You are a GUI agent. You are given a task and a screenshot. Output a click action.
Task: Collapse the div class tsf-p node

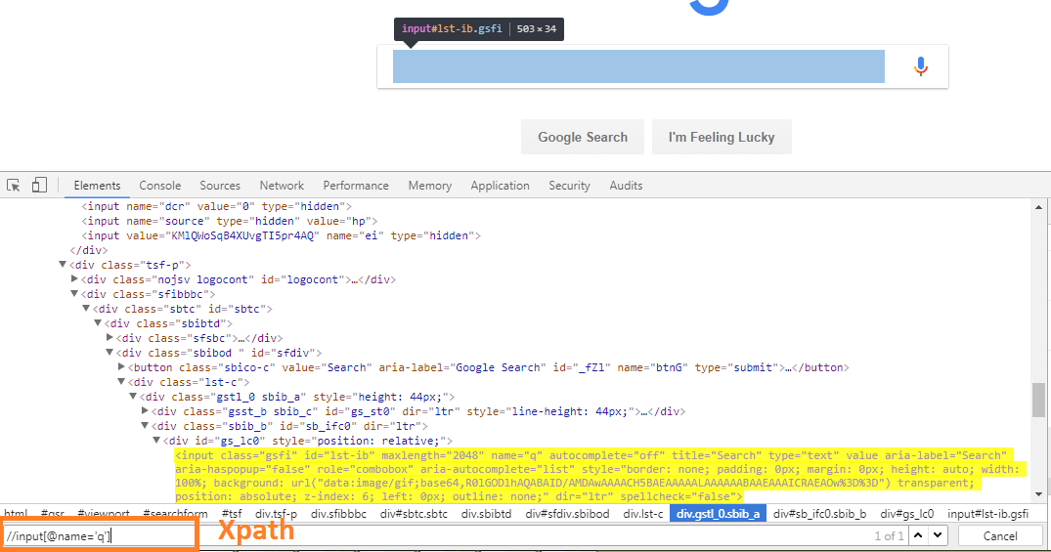pos(63,265)
